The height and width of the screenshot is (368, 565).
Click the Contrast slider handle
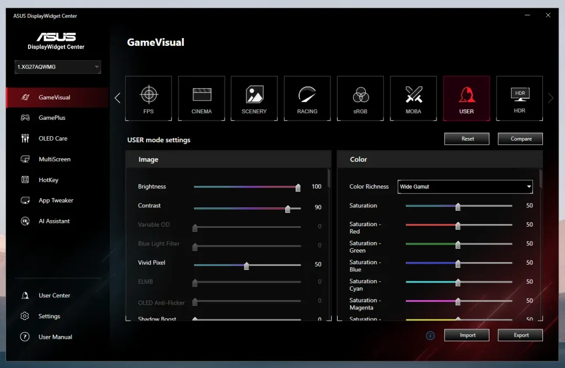coord(287,209)
